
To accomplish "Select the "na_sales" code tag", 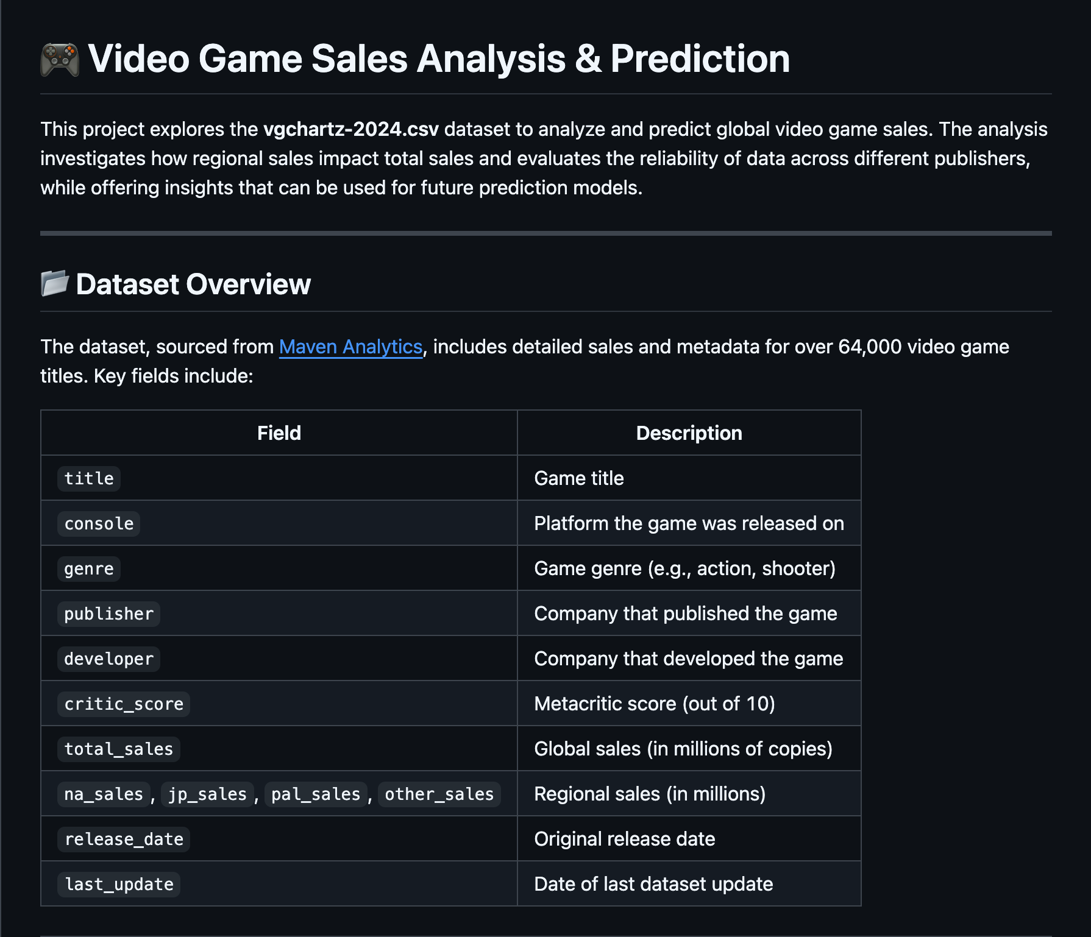I will (104, 794).
